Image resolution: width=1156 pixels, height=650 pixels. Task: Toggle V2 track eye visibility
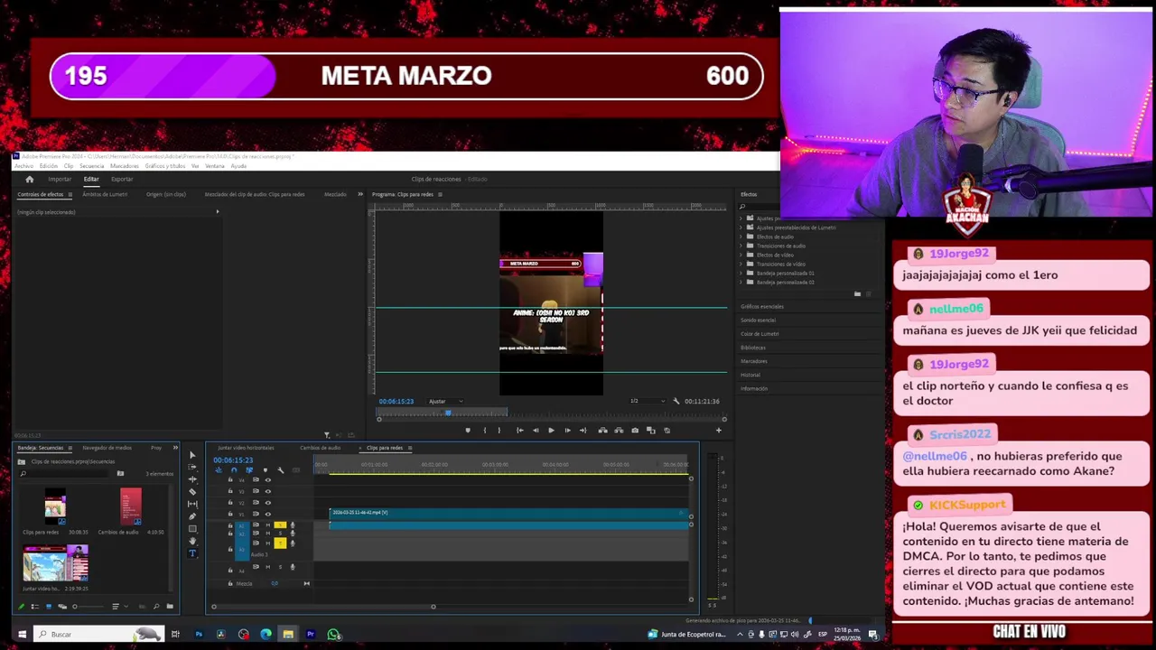tap(267, 502)
